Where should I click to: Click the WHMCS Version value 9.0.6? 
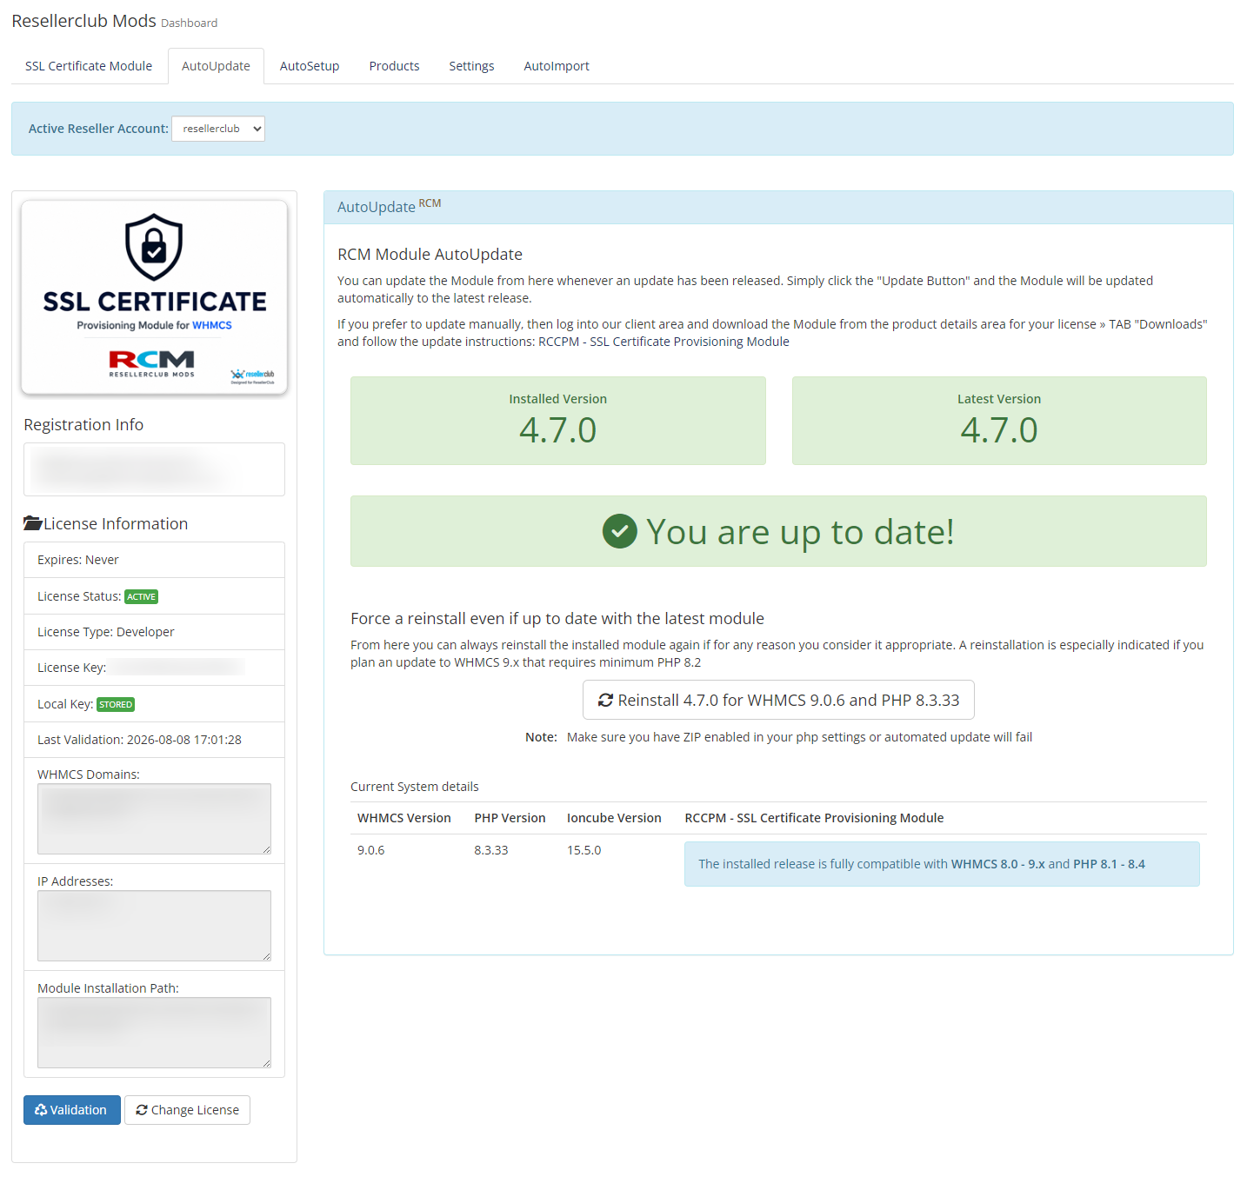[371, 850]
